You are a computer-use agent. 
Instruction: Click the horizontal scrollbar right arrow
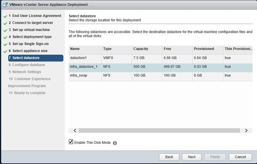(246, 130)
